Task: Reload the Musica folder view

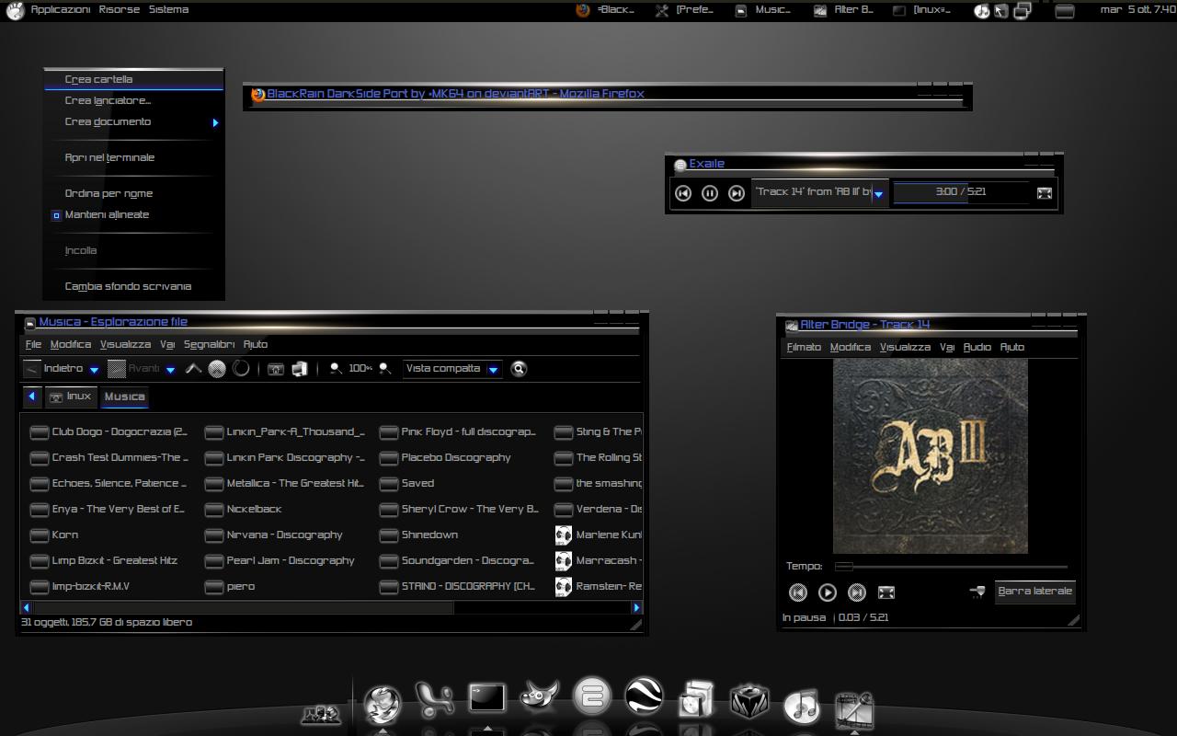Action: tap(241, 369)
